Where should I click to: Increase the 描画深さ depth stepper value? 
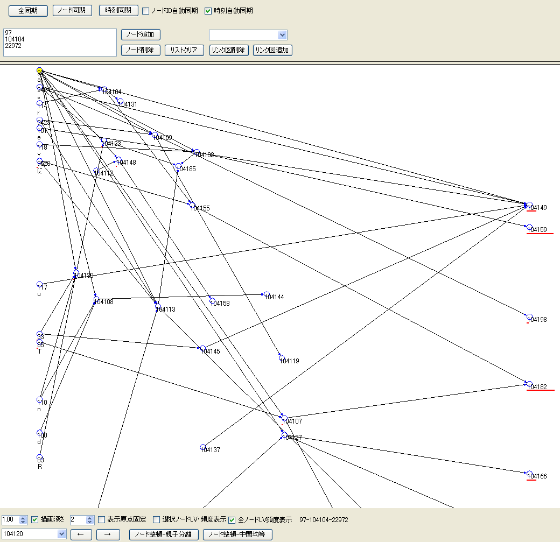[90, 518]
